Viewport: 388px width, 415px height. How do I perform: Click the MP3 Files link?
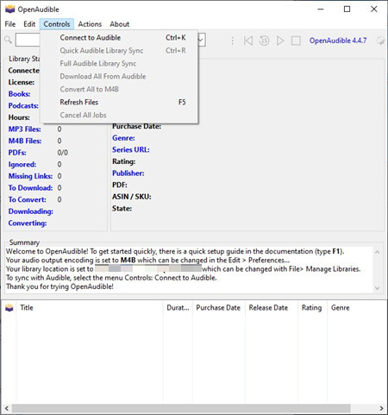pos(25,129)
